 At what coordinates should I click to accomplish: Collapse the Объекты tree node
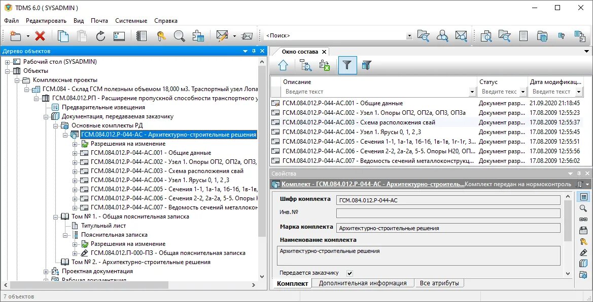(x=7, y=71)
